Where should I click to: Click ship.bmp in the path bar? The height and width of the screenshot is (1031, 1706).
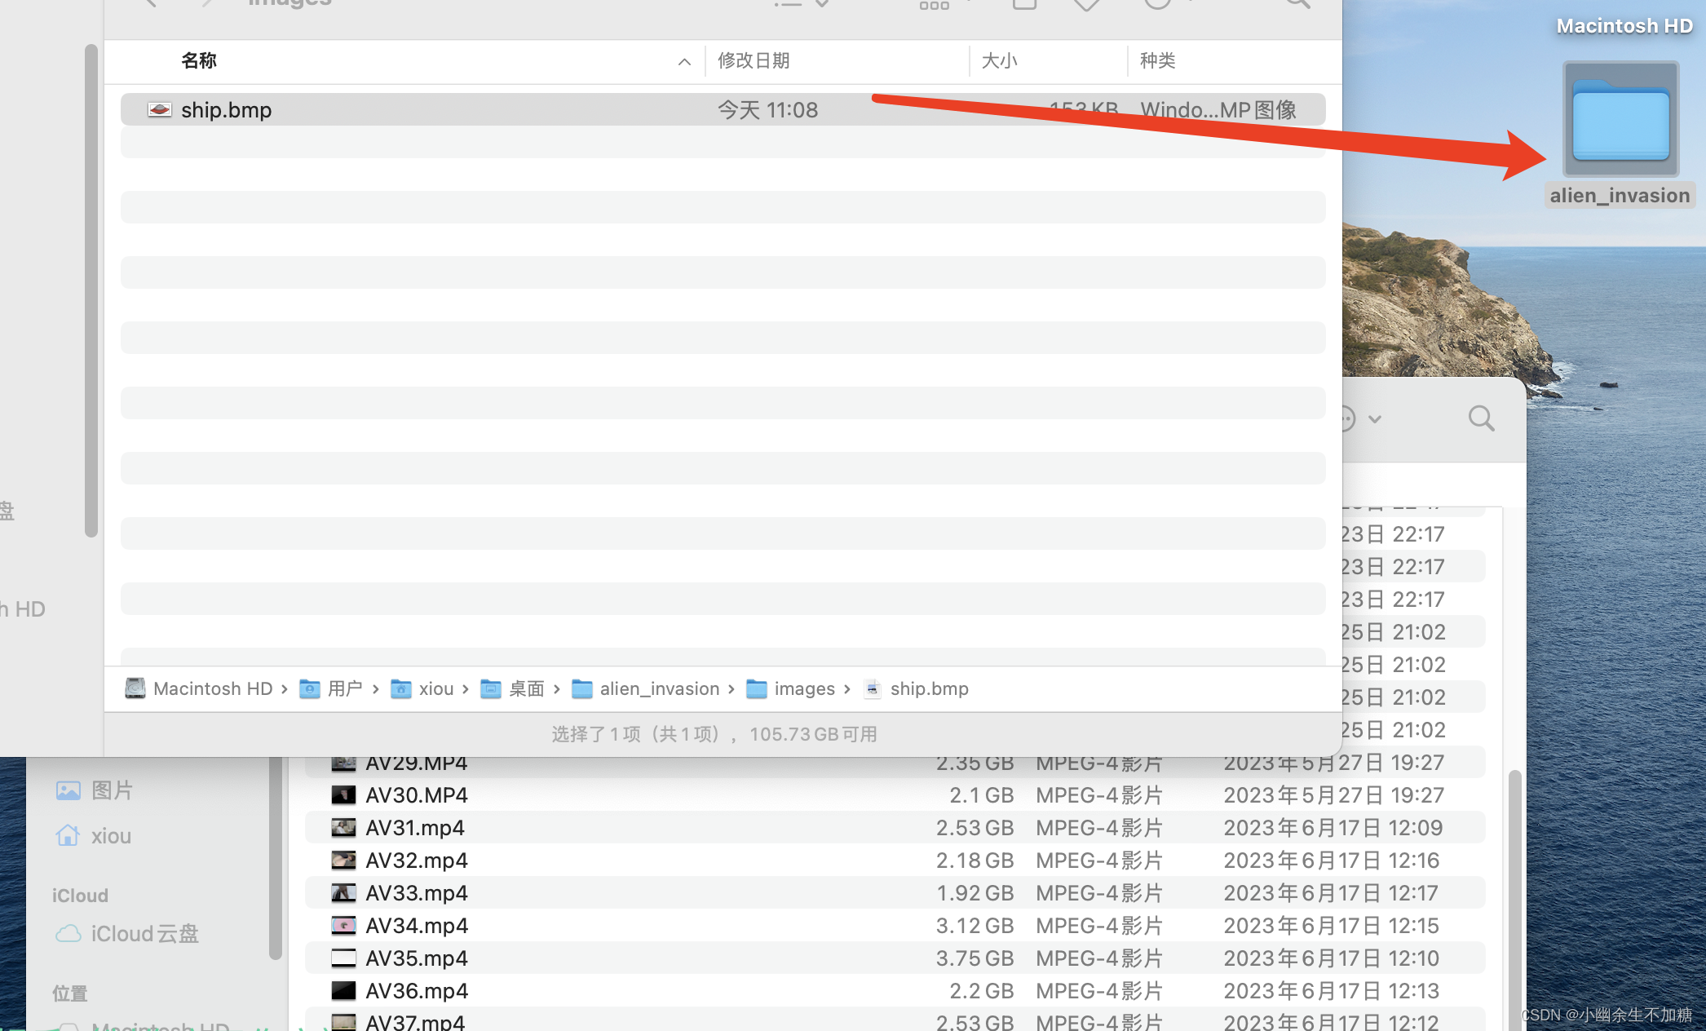pos(930,688)
